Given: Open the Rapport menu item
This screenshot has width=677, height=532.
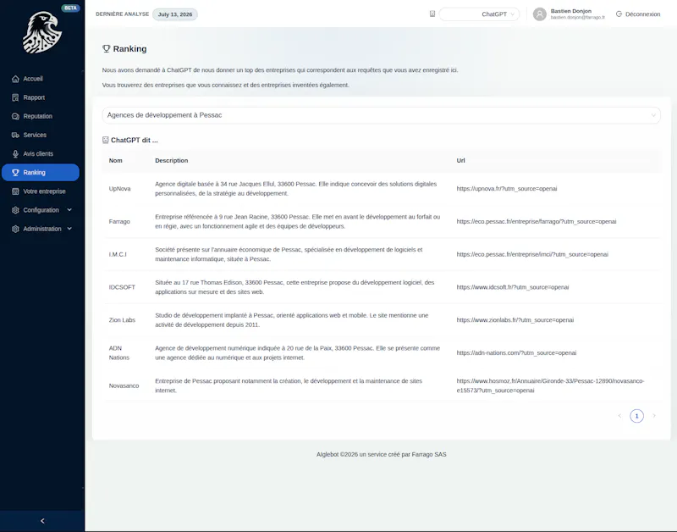Looking at the screenshot, I should (41, 97).
